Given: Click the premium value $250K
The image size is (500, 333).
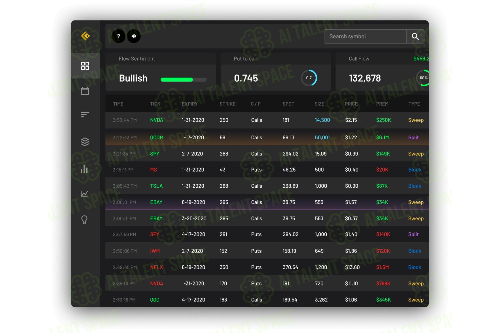Looking at the screenshot, I should click(383, 120).
